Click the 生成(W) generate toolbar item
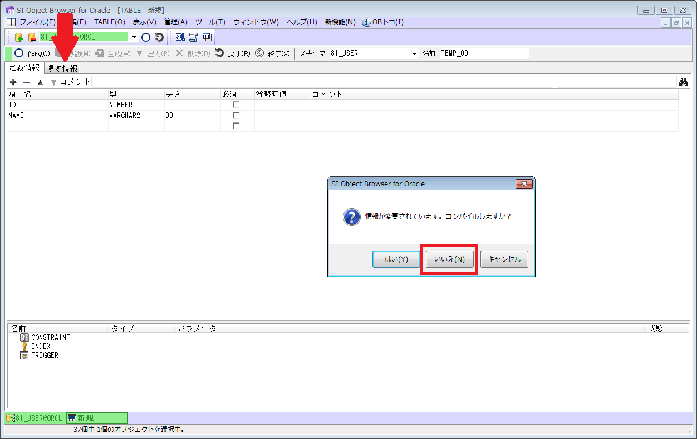The height and width of the screenshot is (439, 697). tap(112, 53)
